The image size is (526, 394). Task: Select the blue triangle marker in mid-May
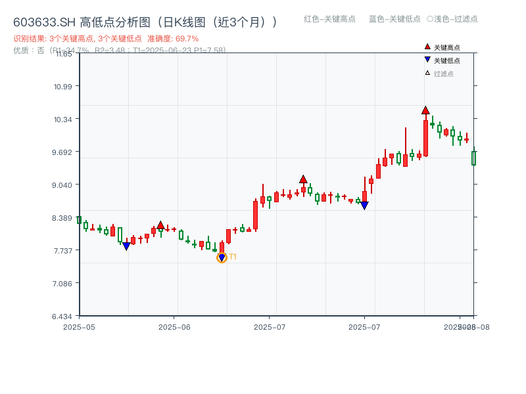pos(126,246)
